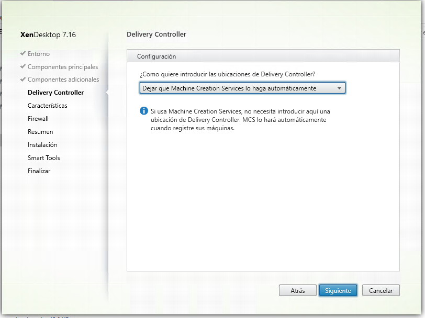Go to the Entorno step
This screenshot has height=318, width=425.
click(39, 54)
